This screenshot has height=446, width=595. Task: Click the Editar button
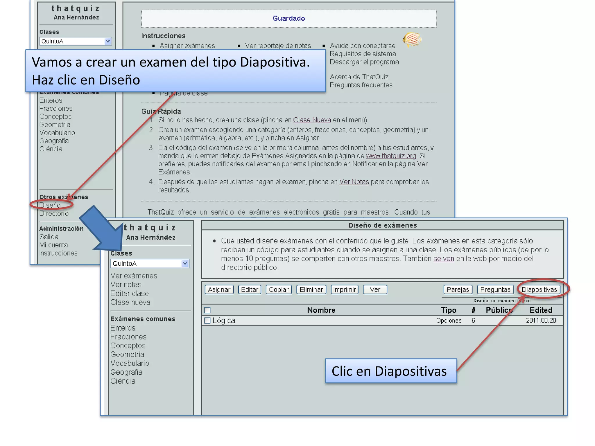tap(250, 289)
